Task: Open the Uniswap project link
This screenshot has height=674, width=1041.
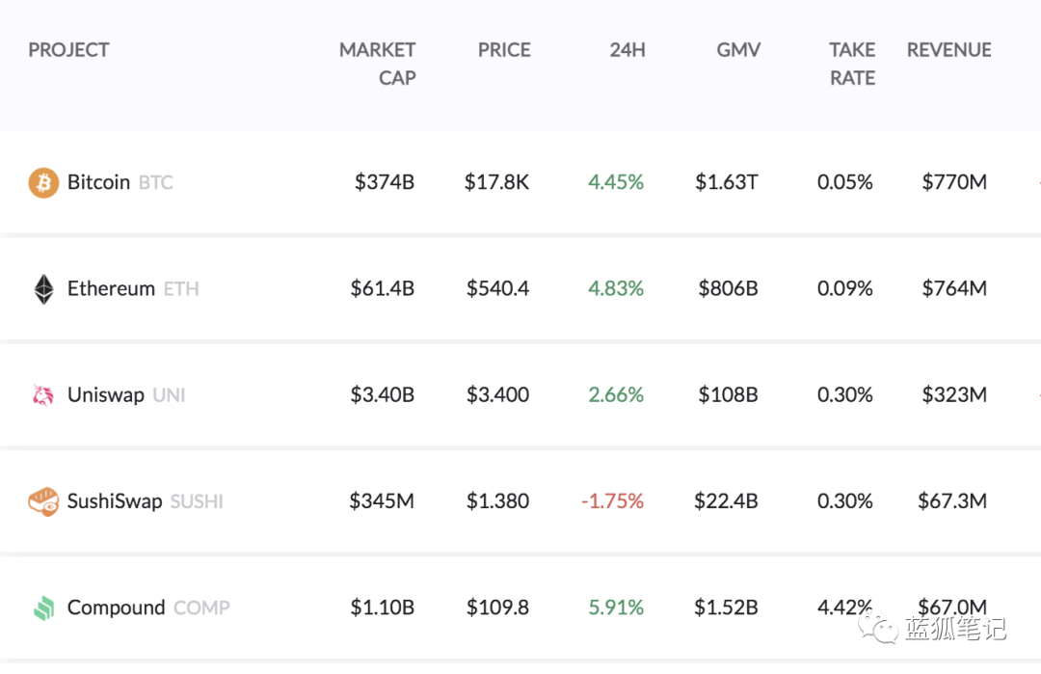Action: (106, 394)
